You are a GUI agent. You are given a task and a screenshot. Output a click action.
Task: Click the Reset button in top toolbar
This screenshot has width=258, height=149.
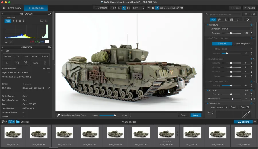click(x=236, y=8)
